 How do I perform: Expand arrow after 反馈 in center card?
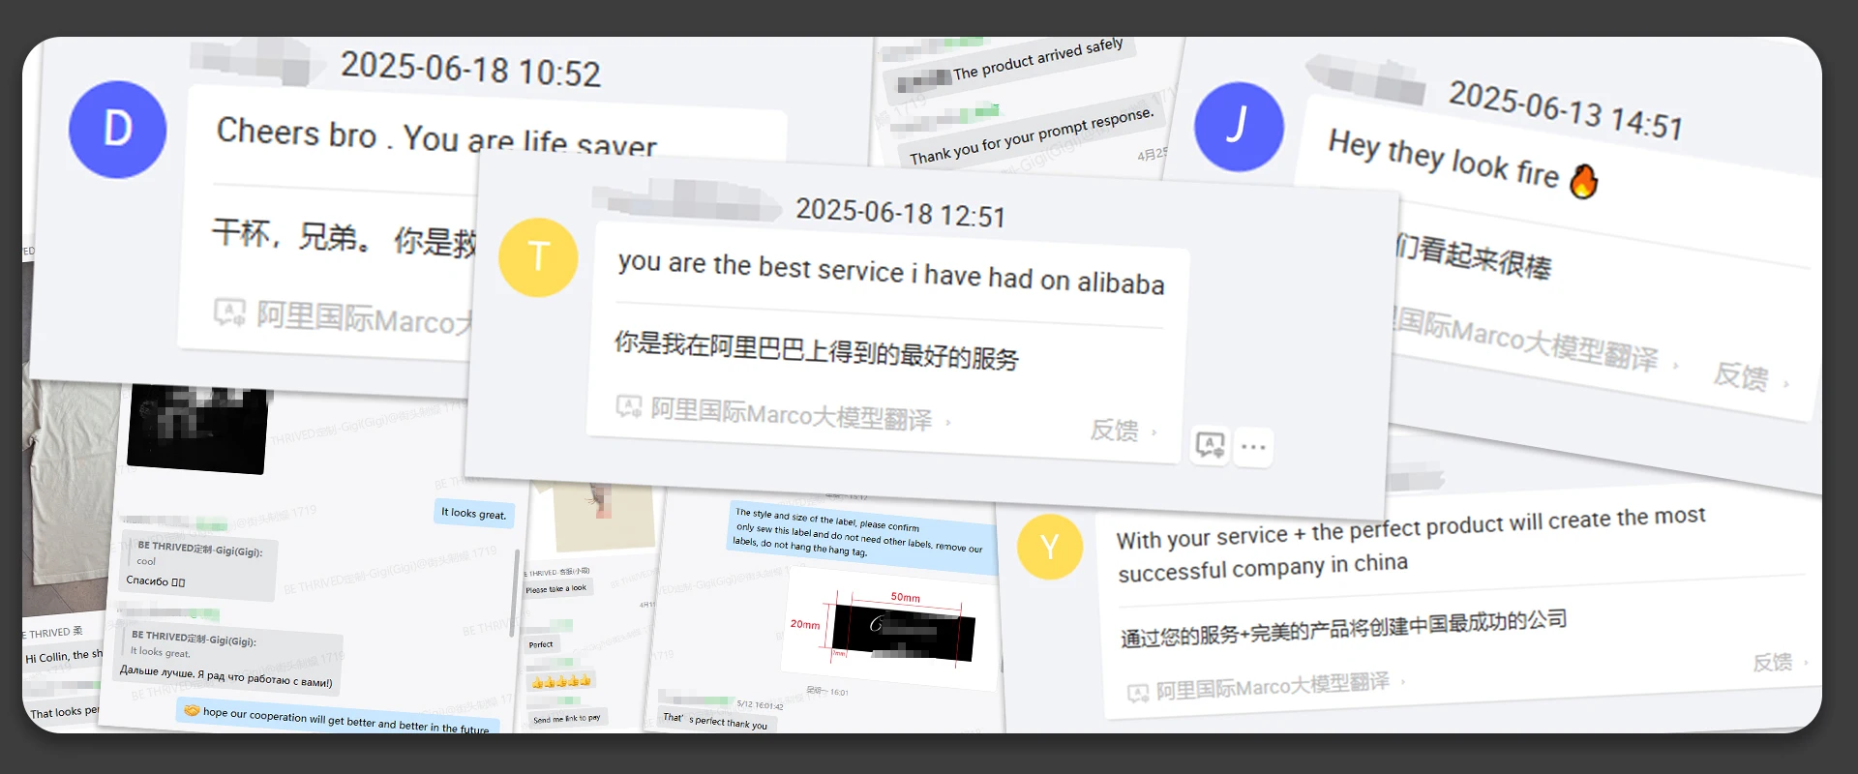[x=1154, y=432]
